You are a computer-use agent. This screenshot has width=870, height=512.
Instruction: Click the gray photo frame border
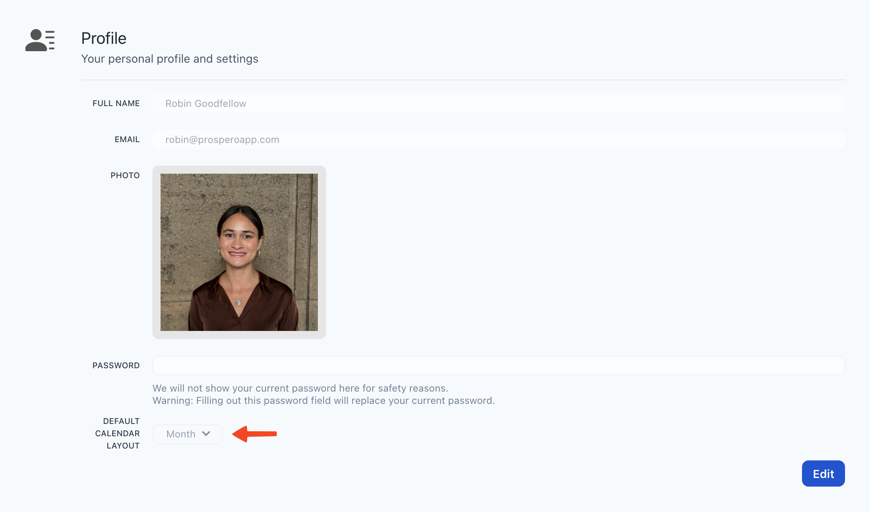click(239, 335)
